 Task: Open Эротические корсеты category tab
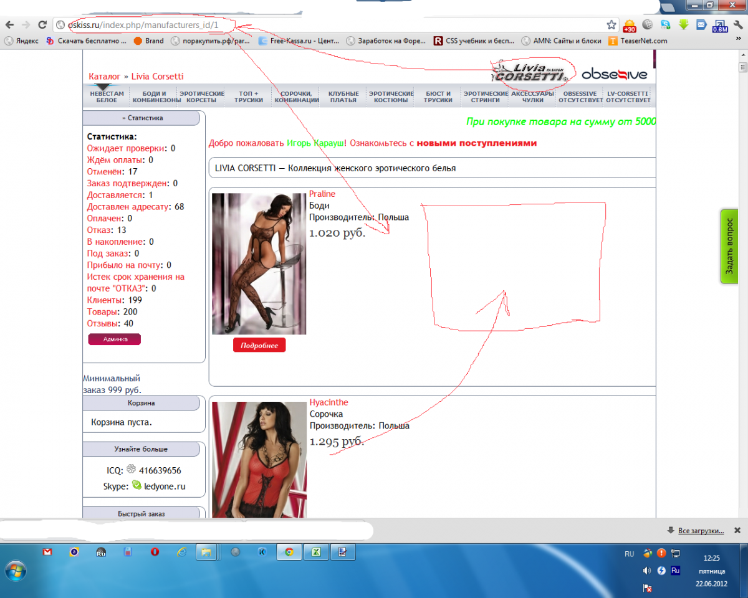point(202,97)
